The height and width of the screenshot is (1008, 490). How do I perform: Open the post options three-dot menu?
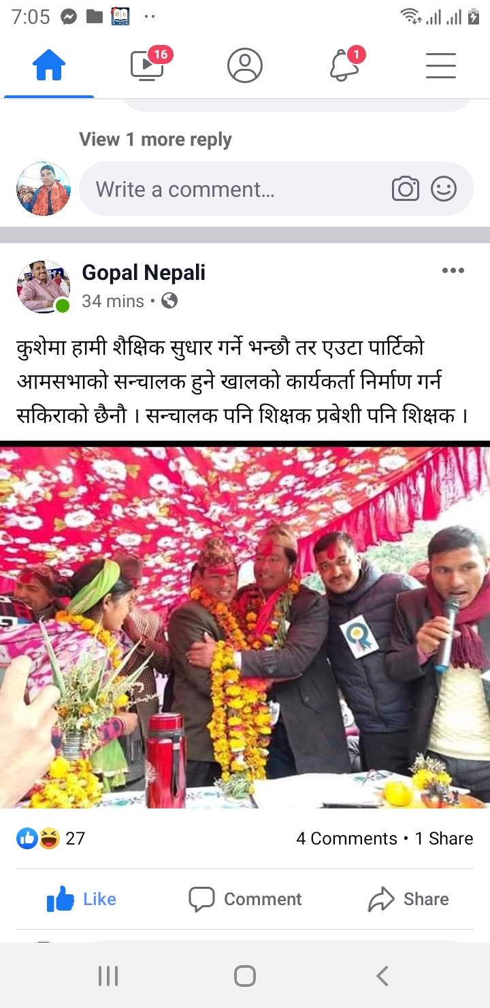tap(453, 270)
